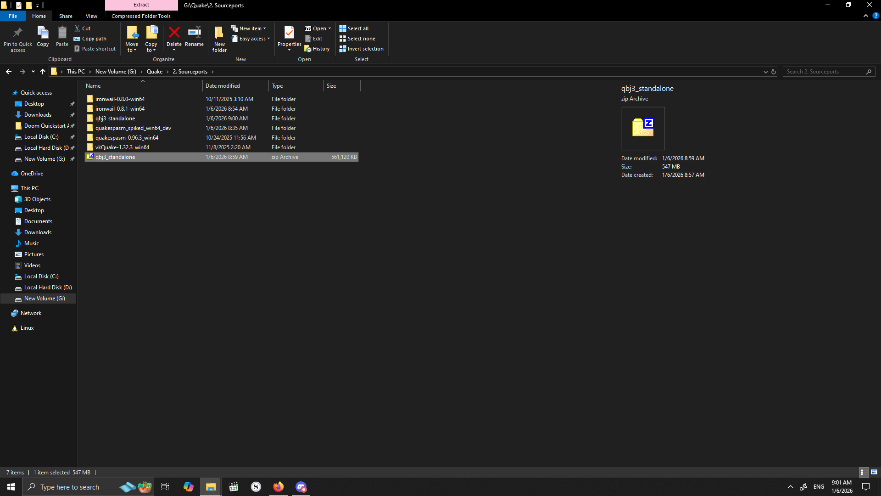Viewport: 881px width, 496px height.
Task: Click Select all button
Action: click(x=354, y=28)
